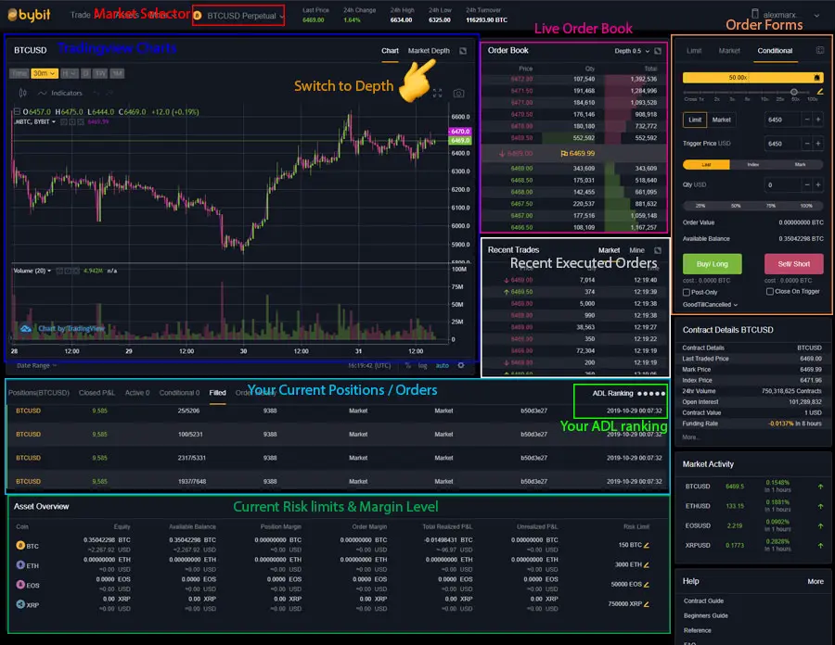Open the Closed P&L tab
The width and height of the screenshot is (835, 645).
[x=96, y=393]
